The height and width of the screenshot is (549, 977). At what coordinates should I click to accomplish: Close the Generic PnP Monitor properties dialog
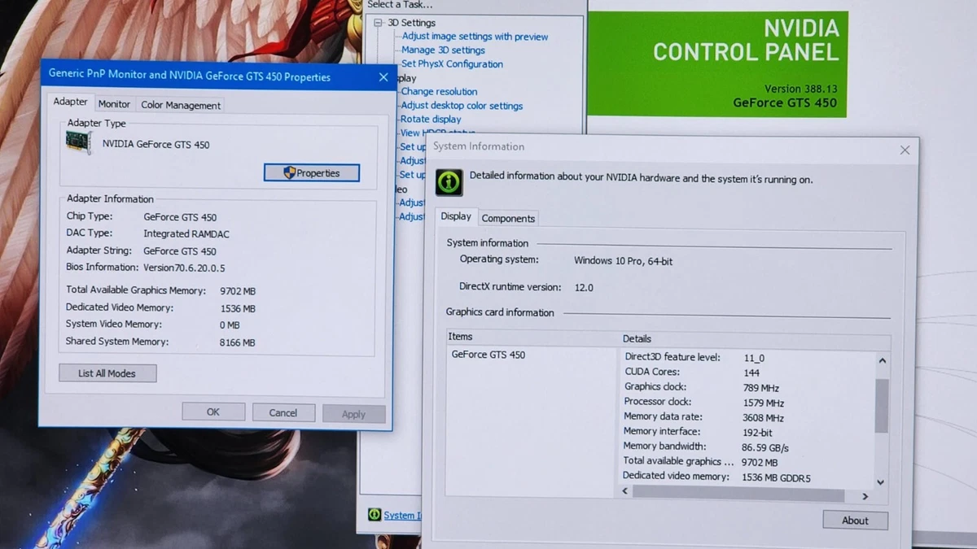(x=383, y=77)
